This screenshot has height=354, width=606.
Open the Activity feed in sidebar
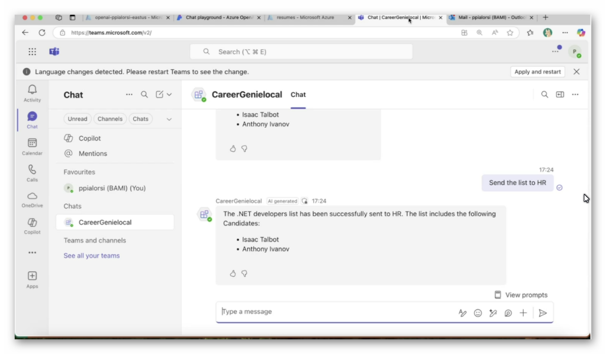click(x=32, y=94)
